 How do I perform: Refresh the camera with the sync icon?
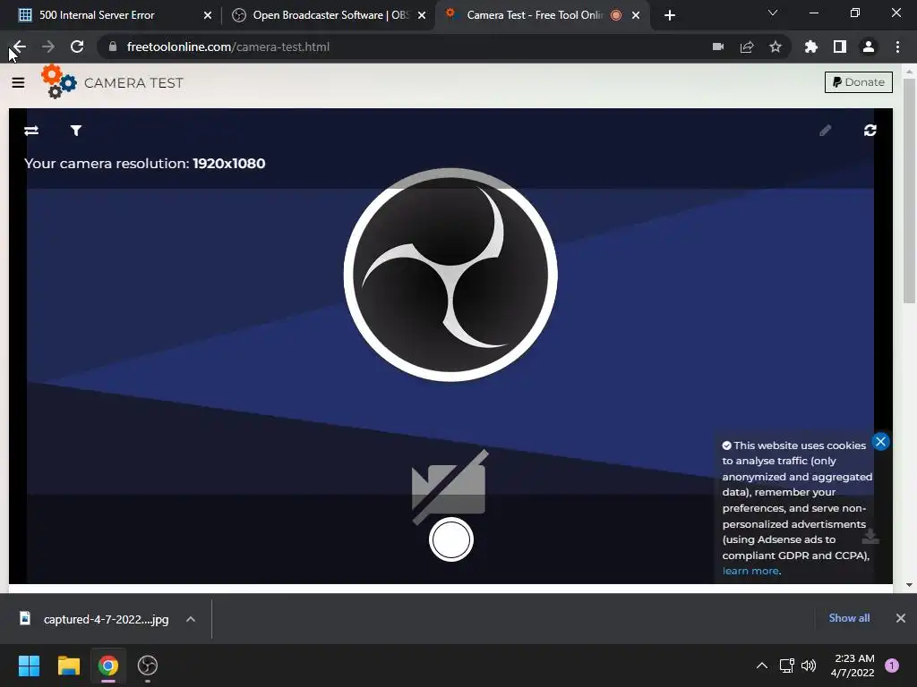tap(870, 131)
